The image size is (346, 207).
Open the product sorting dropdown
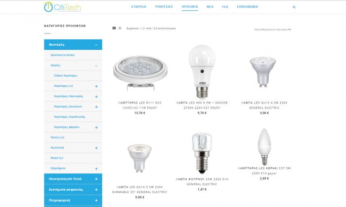(272, 30)
